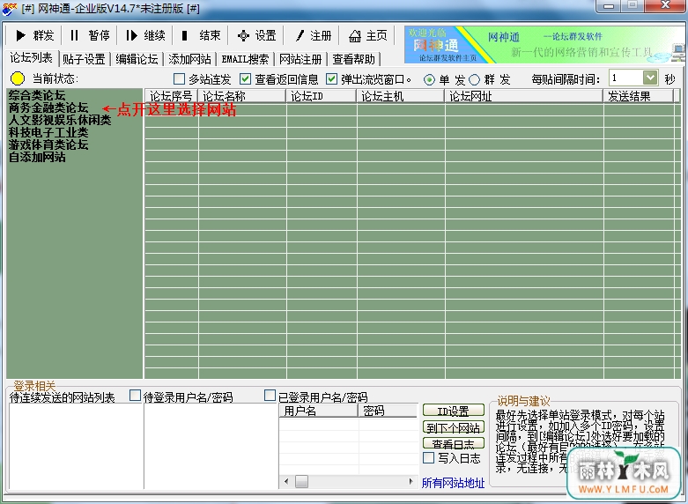Click the 论坛网址 column header
This screenshot has width=688, height=504.
[524, 96]
